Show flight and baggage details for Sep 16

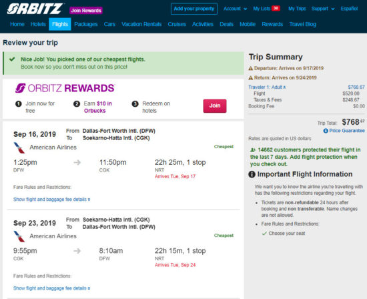(x=52, y=200)
